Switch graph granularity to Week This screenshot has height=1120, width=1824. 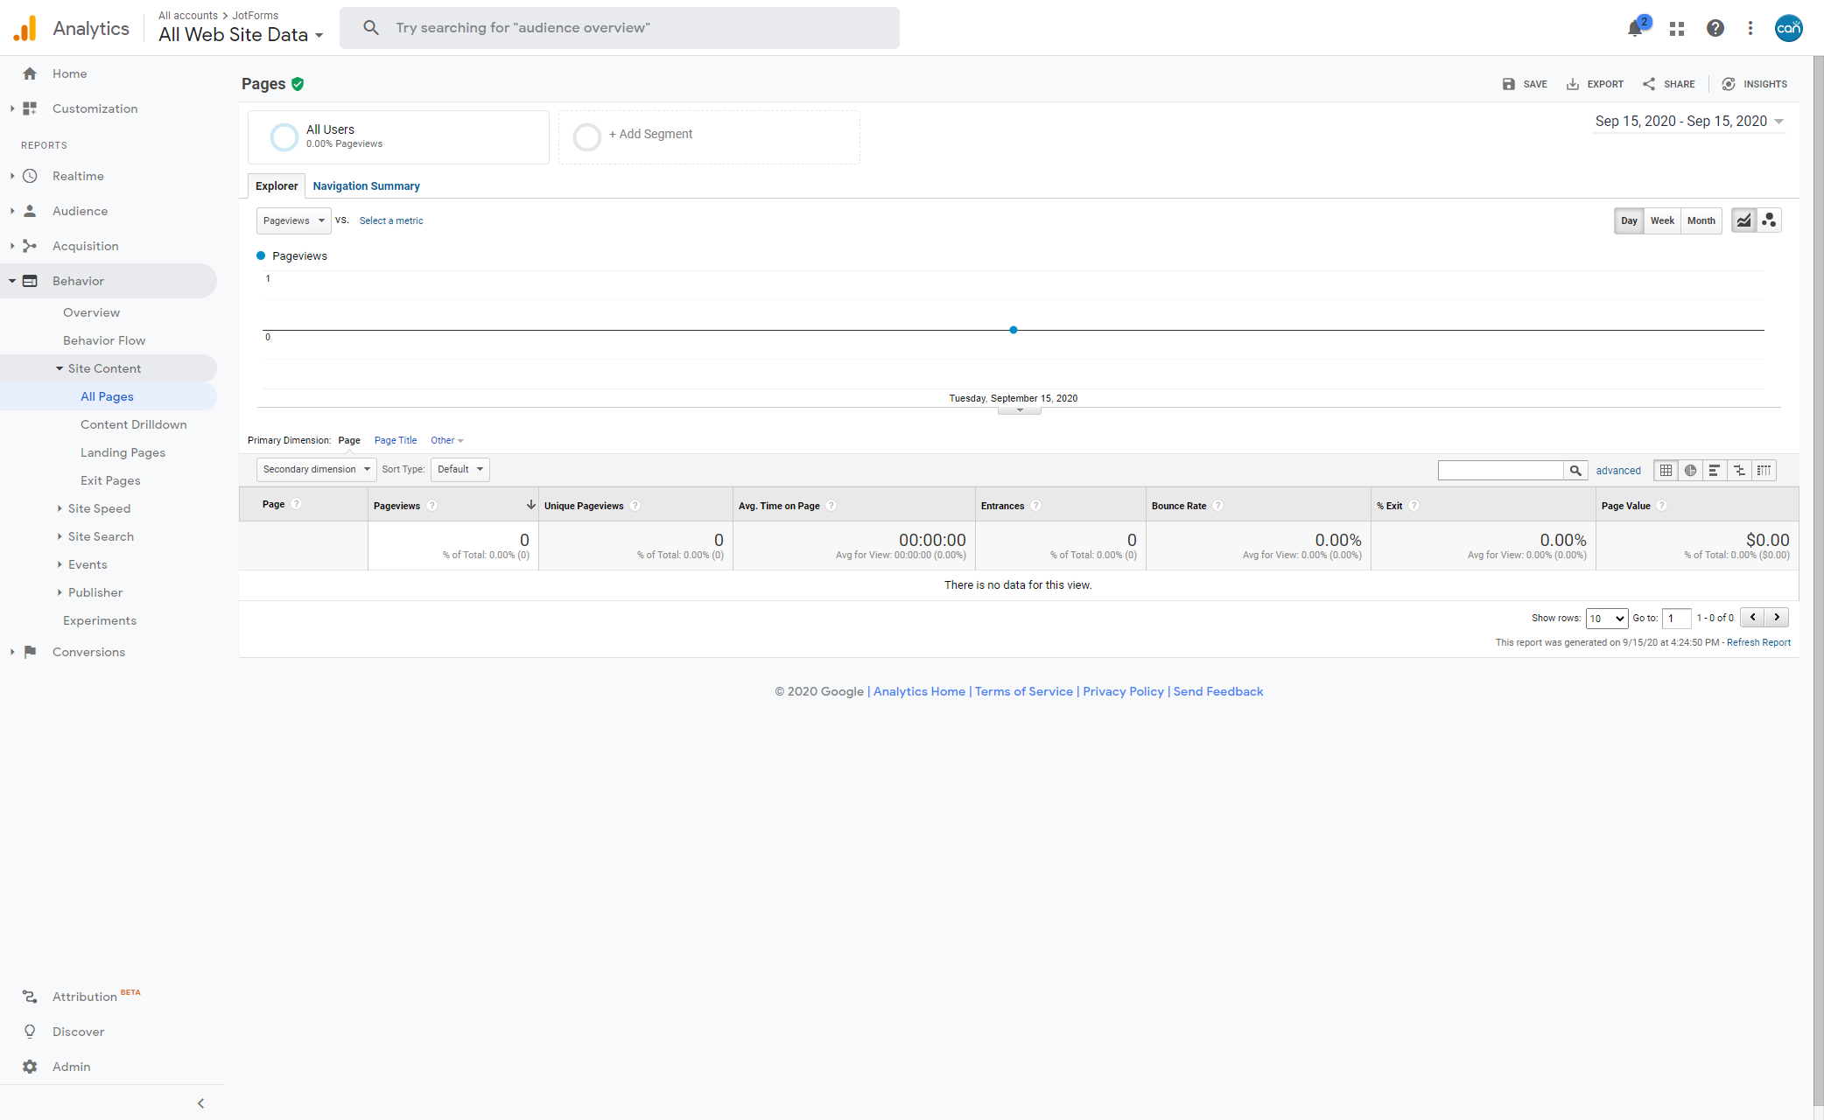(1661, 220)
